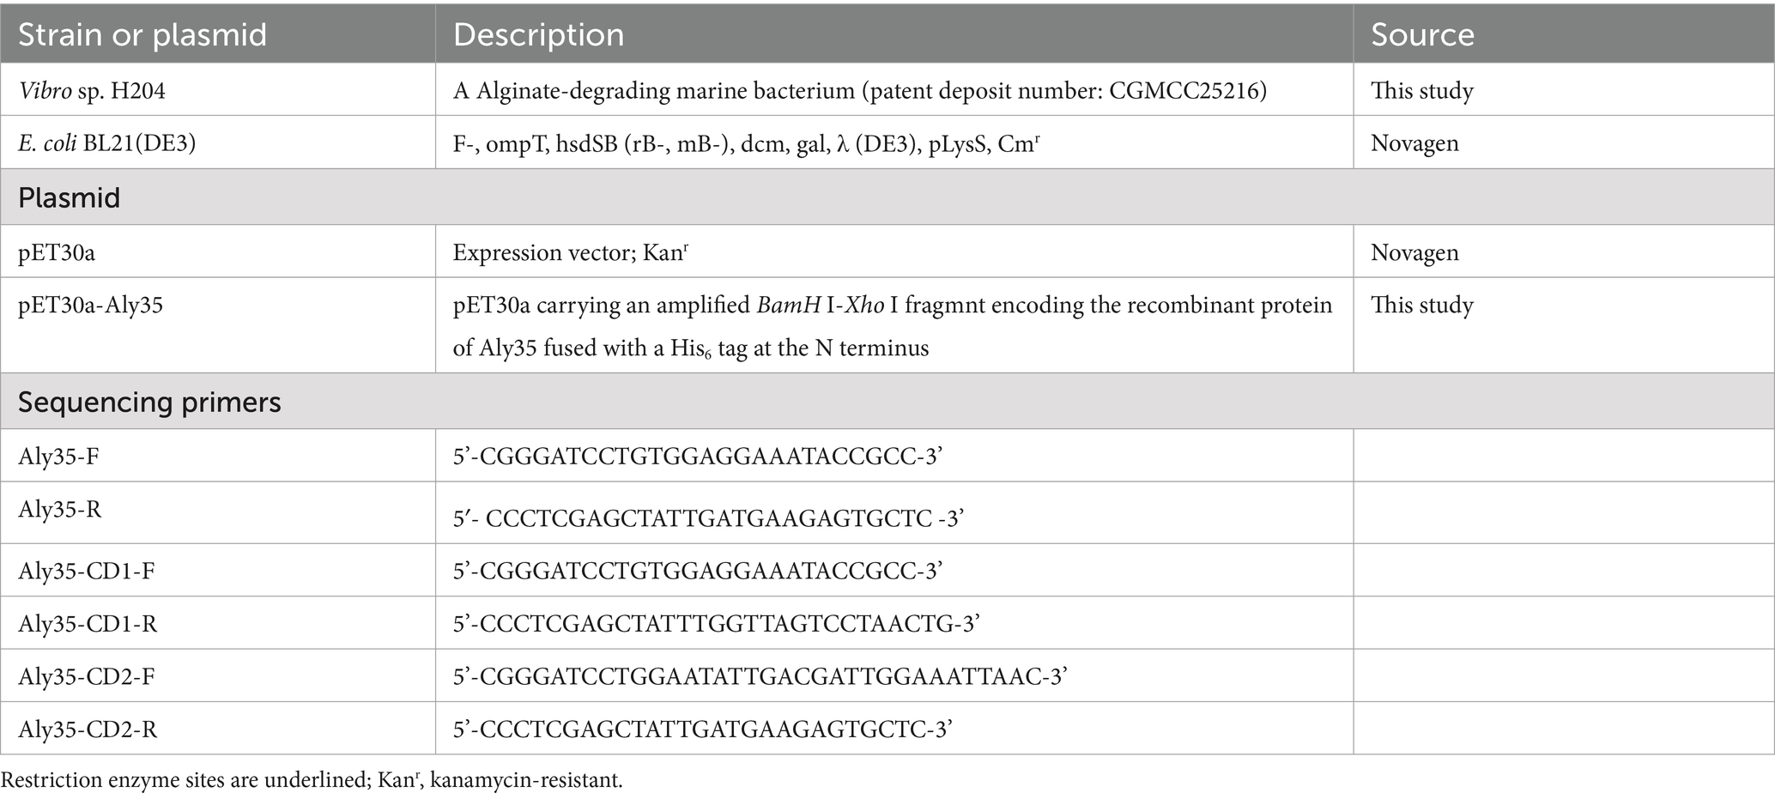Click the alginate-degrading marine bacterium description
This screenshot has width=1775, height=799.
point(860,90)
